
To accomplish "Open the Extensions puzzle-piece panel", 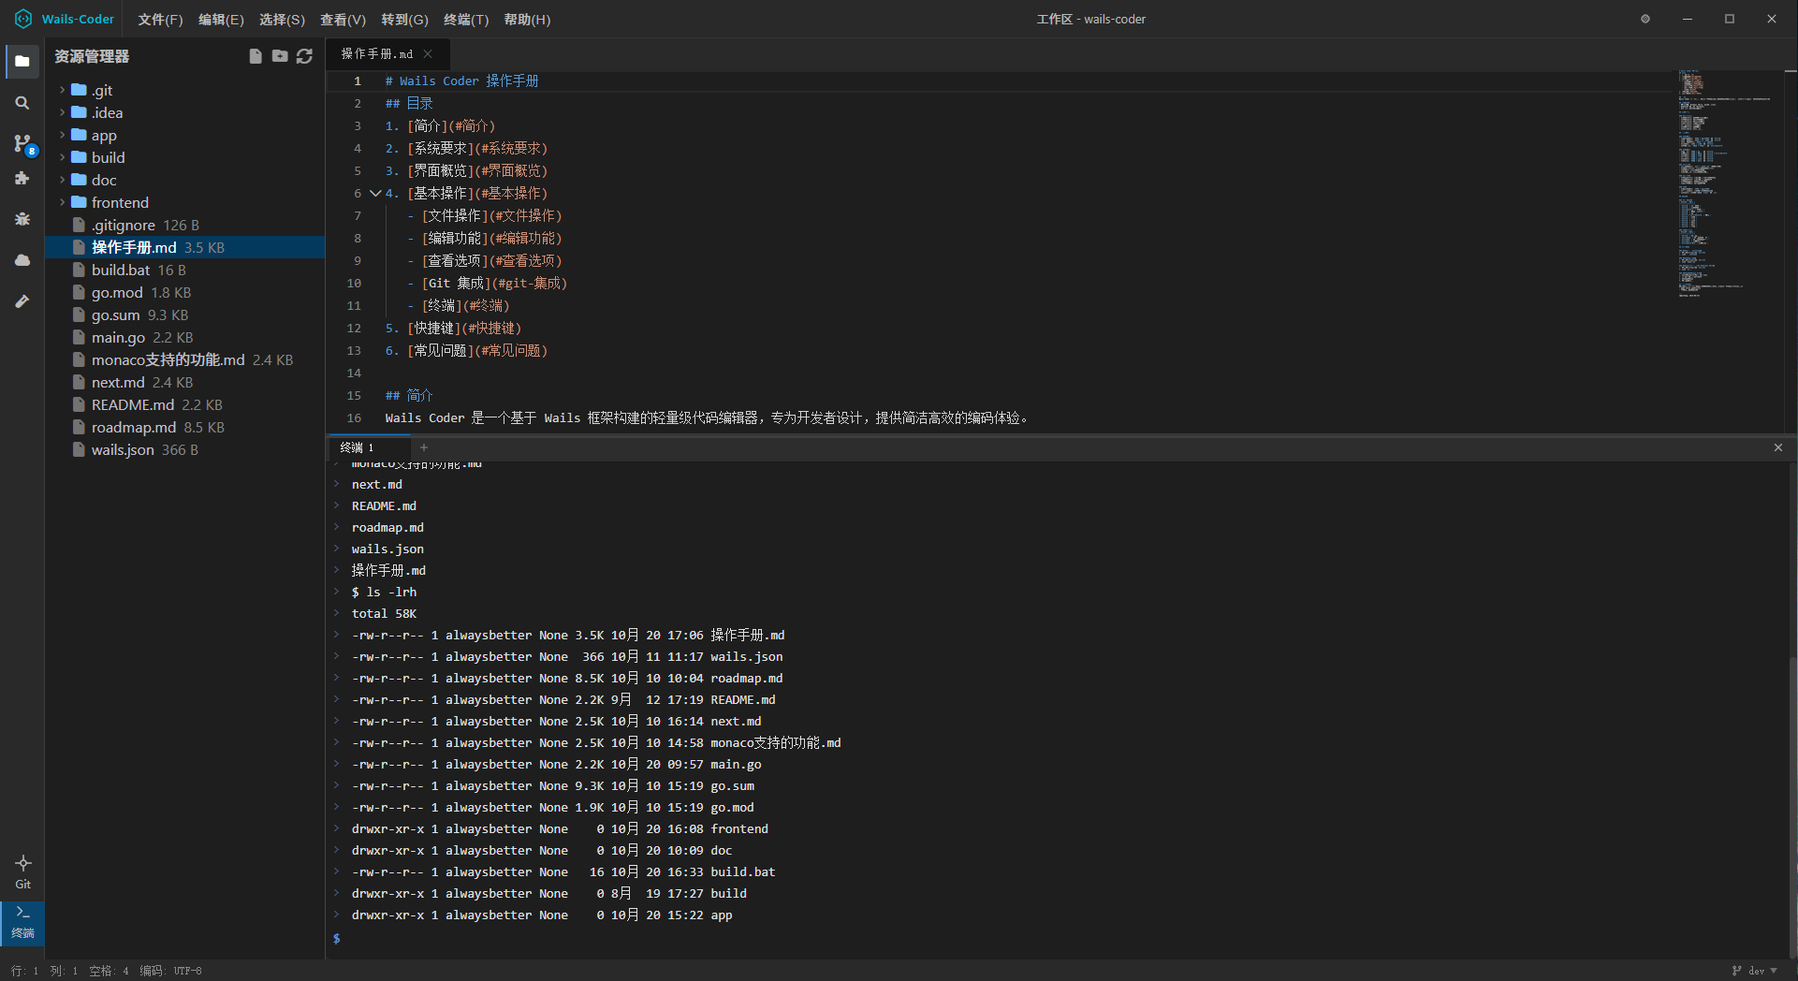I will [x=22, y=178].
